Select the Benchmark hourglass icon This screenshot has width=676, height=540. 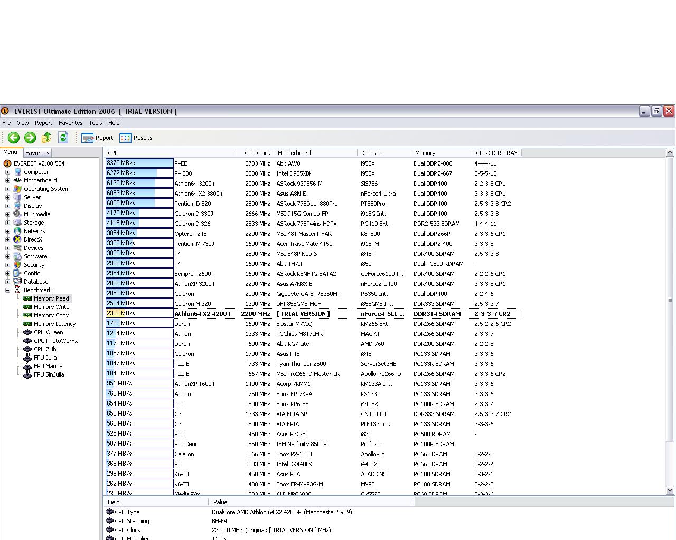coord(17,290)
